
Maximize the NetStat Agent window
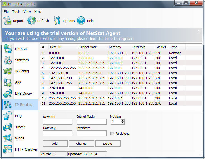click(x=186, y=3)
